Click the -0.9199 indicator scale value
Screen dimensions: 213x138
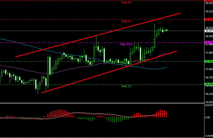point(209,136)
